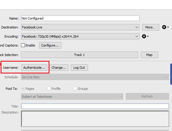Click the Change... button
Viewport: 172px width, 131px height.
[x=59, y=68]
